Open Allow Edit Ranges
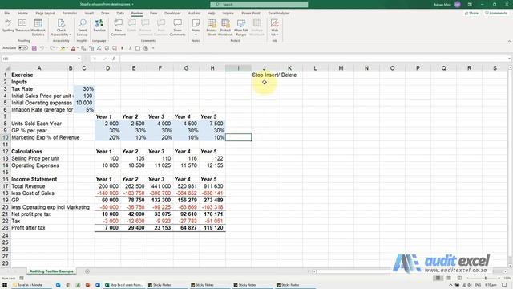This screenshot has height=289, width=513. click(241, 26)
